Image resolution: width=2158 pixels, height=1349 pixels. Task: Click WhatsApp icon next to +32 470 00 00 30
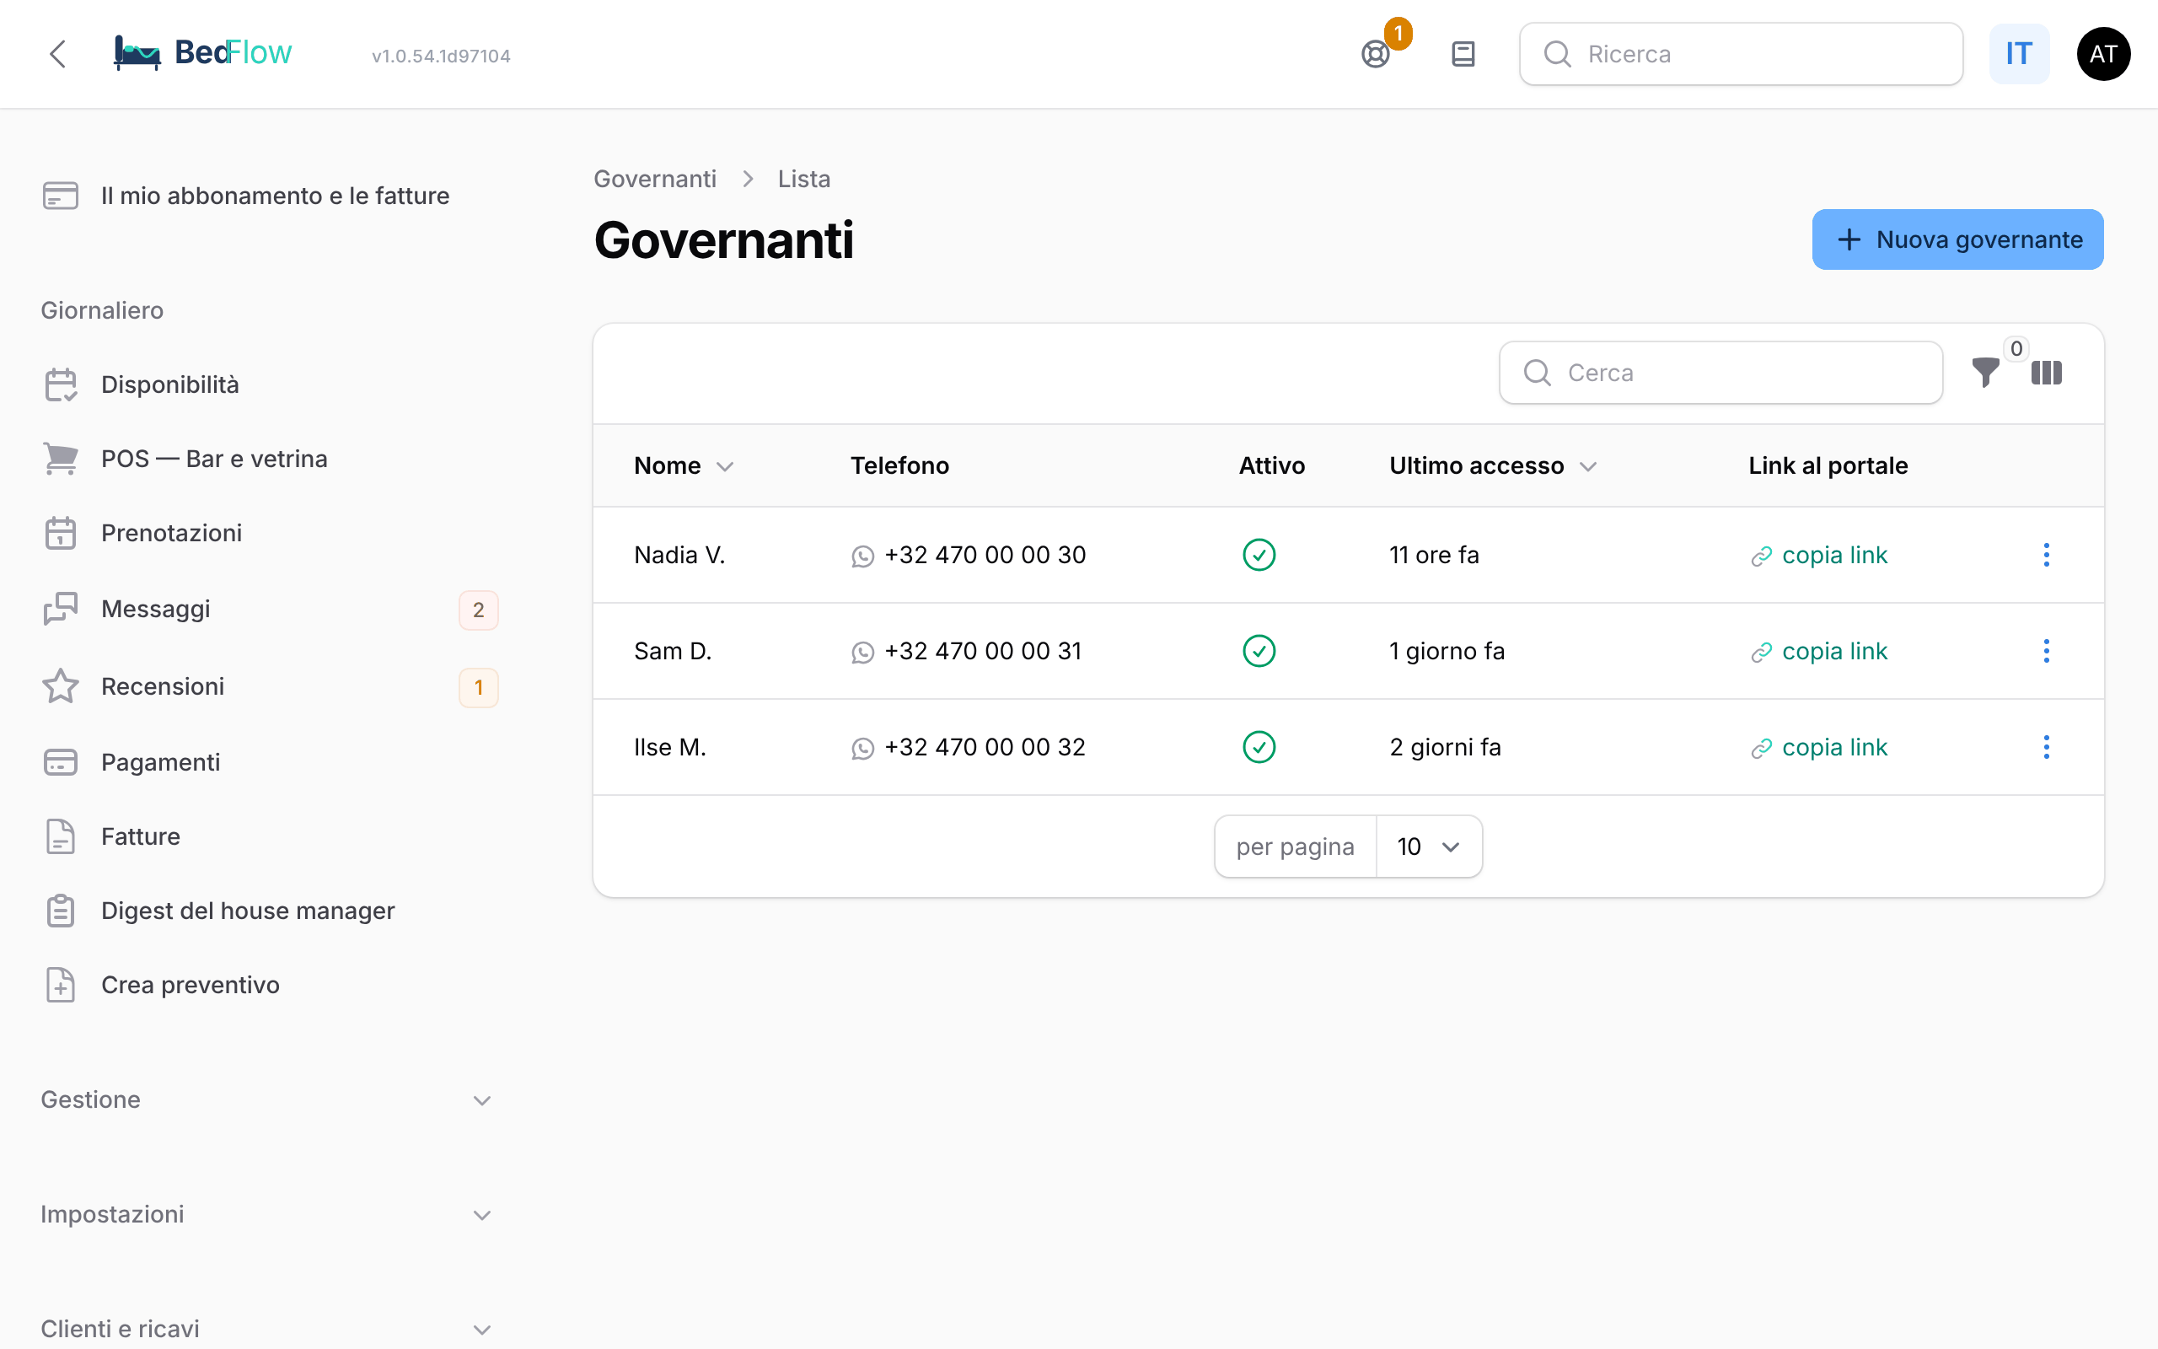(862, 556)
